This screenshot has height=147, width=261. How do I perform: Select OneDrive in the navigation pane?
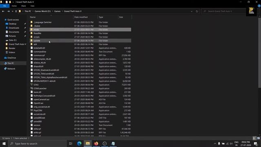tap(11, 58)
